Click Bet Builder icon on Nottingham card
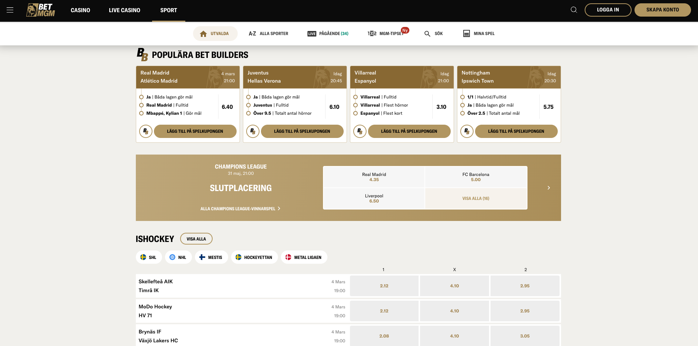 (x=467, y=131)
